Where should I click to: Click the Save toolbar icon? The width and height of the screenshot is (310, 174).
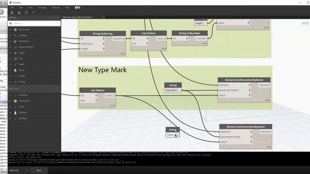pos(26,13)
